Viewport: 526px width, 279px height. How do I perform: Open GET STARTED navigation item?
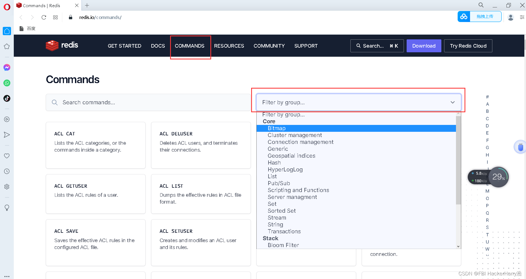coord(125,46)
